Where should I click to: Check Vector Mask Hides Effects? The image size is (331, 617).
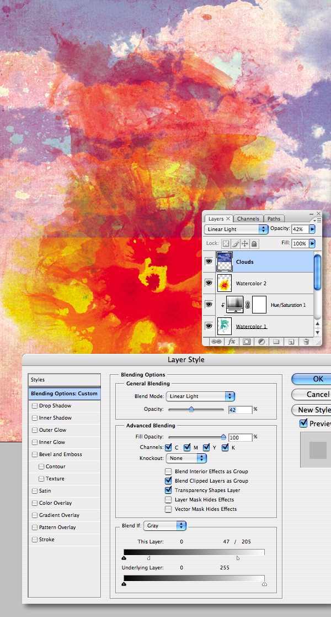(168, 509)
